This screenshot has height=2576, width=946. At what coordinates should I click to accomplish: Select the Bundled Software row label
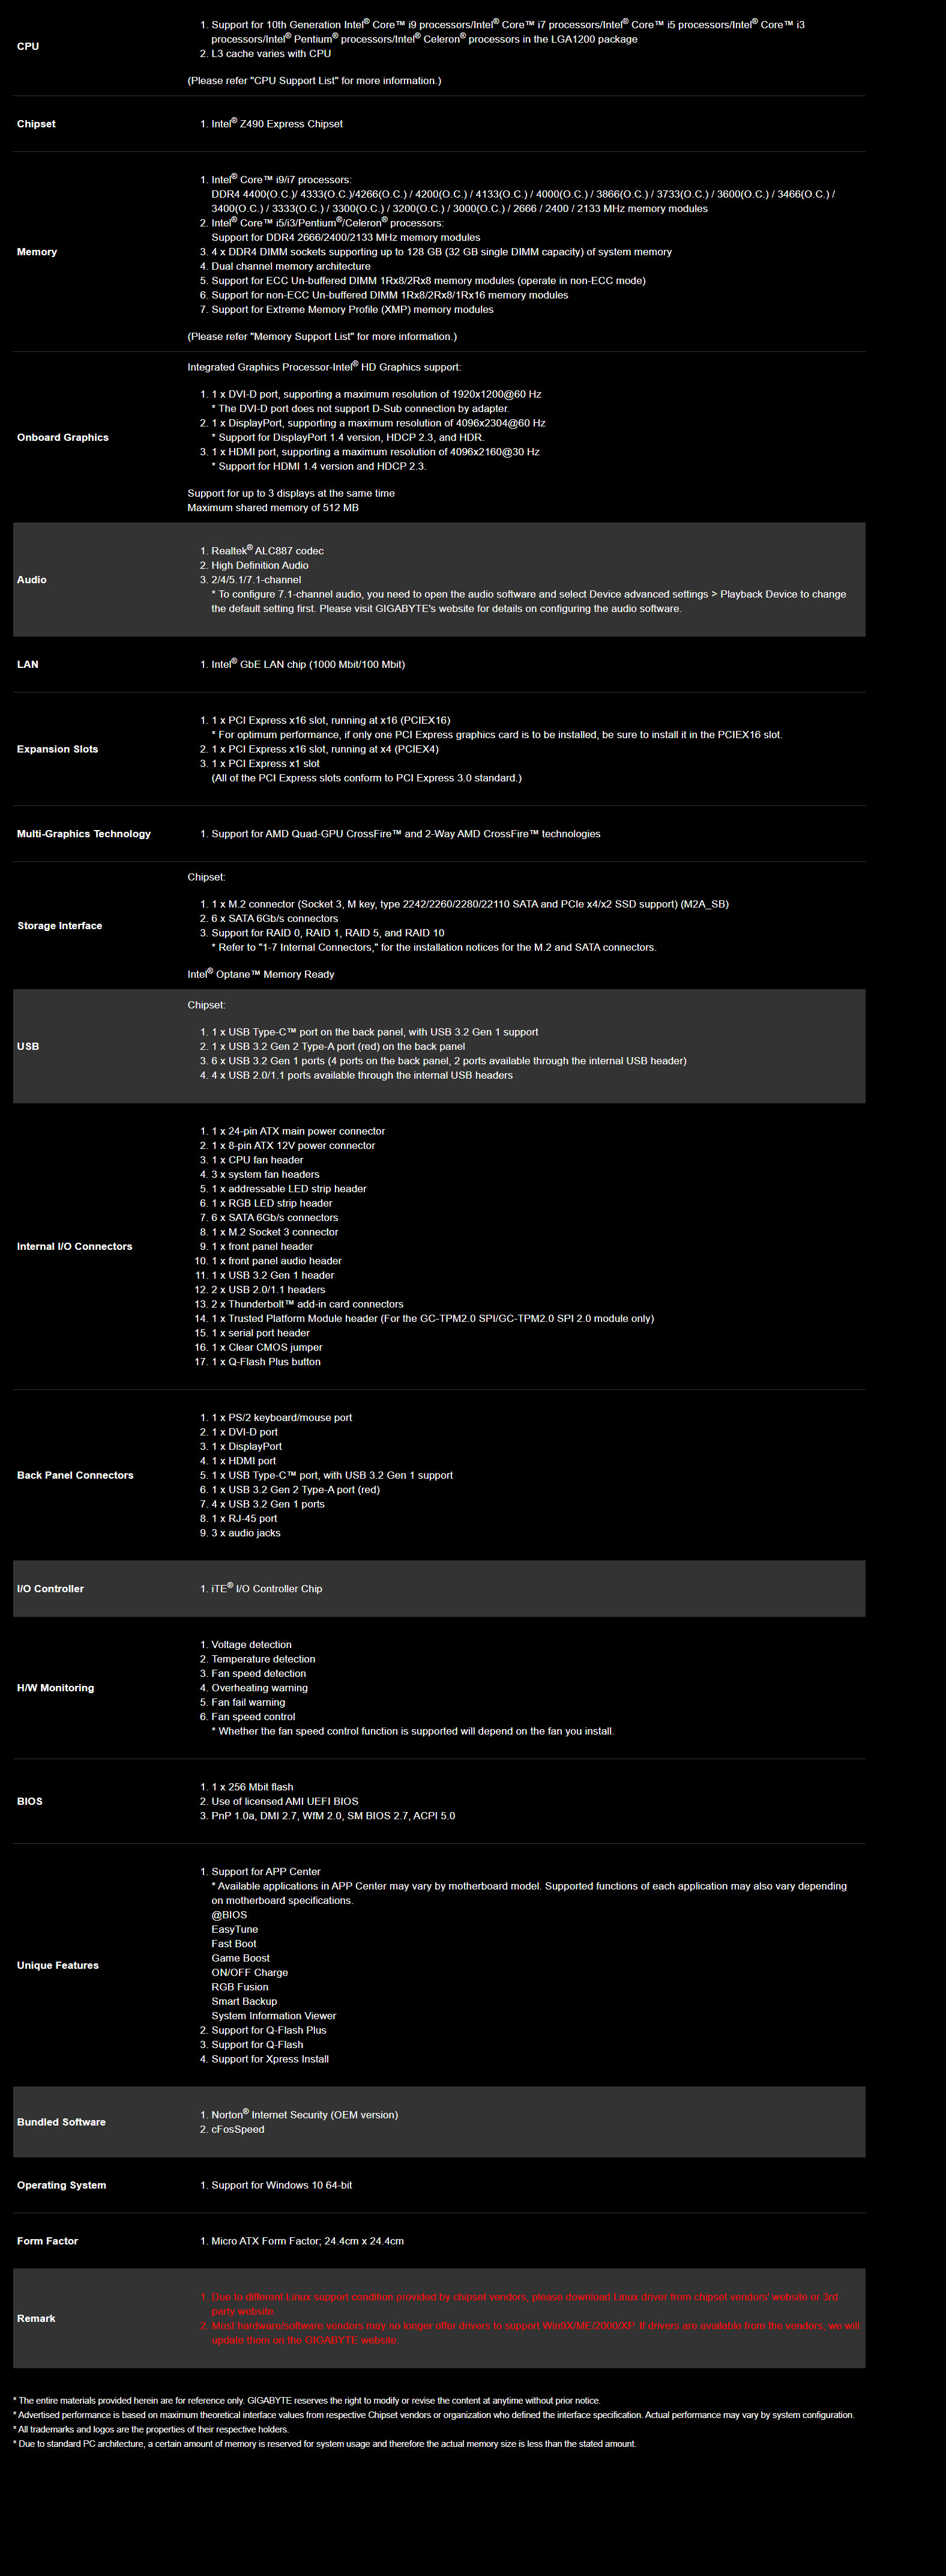(61, 2122)
